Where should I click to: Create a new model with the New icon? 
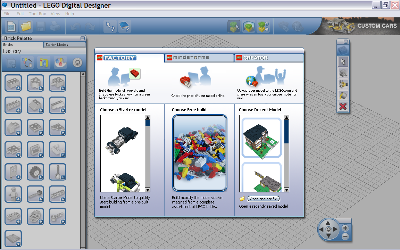(11, 26)
